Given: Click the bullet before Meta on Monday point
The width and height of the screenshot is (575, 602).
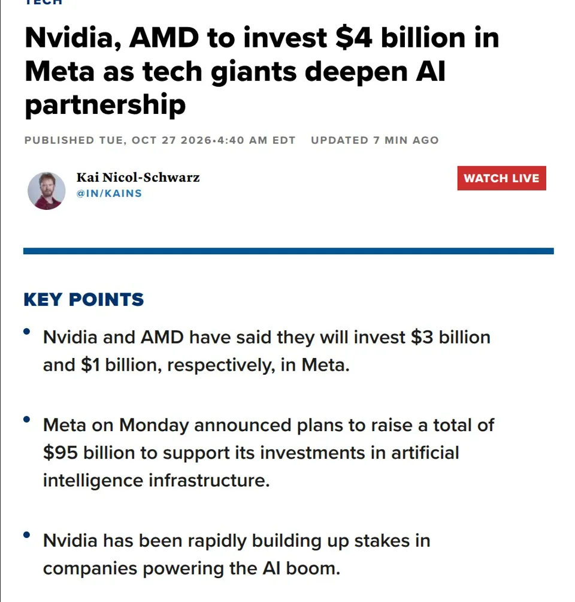Looking at the screenshot, I should pyautogui.click(x=27, y=419).
